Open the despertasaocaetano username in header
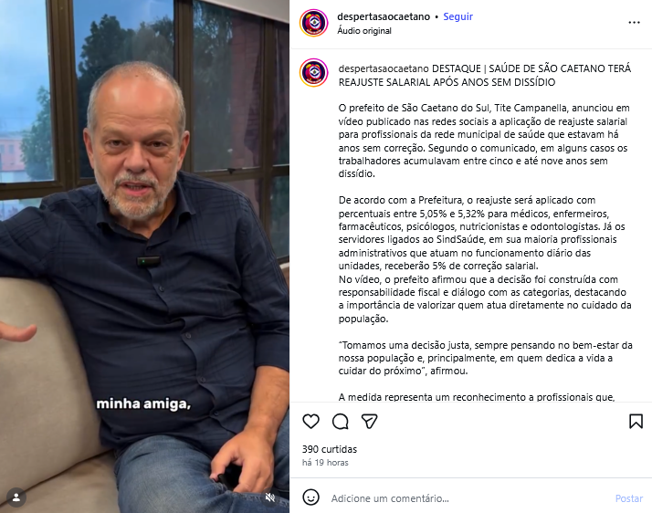 click(x=384, y=16)
